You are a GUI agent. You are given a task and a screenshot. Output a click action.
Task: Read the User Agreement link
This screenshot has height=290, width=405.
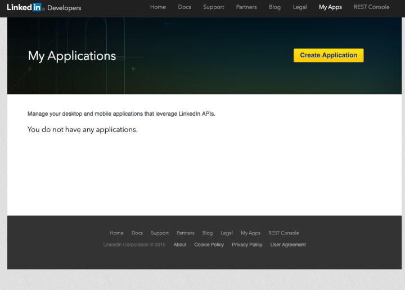pos(288,245)
